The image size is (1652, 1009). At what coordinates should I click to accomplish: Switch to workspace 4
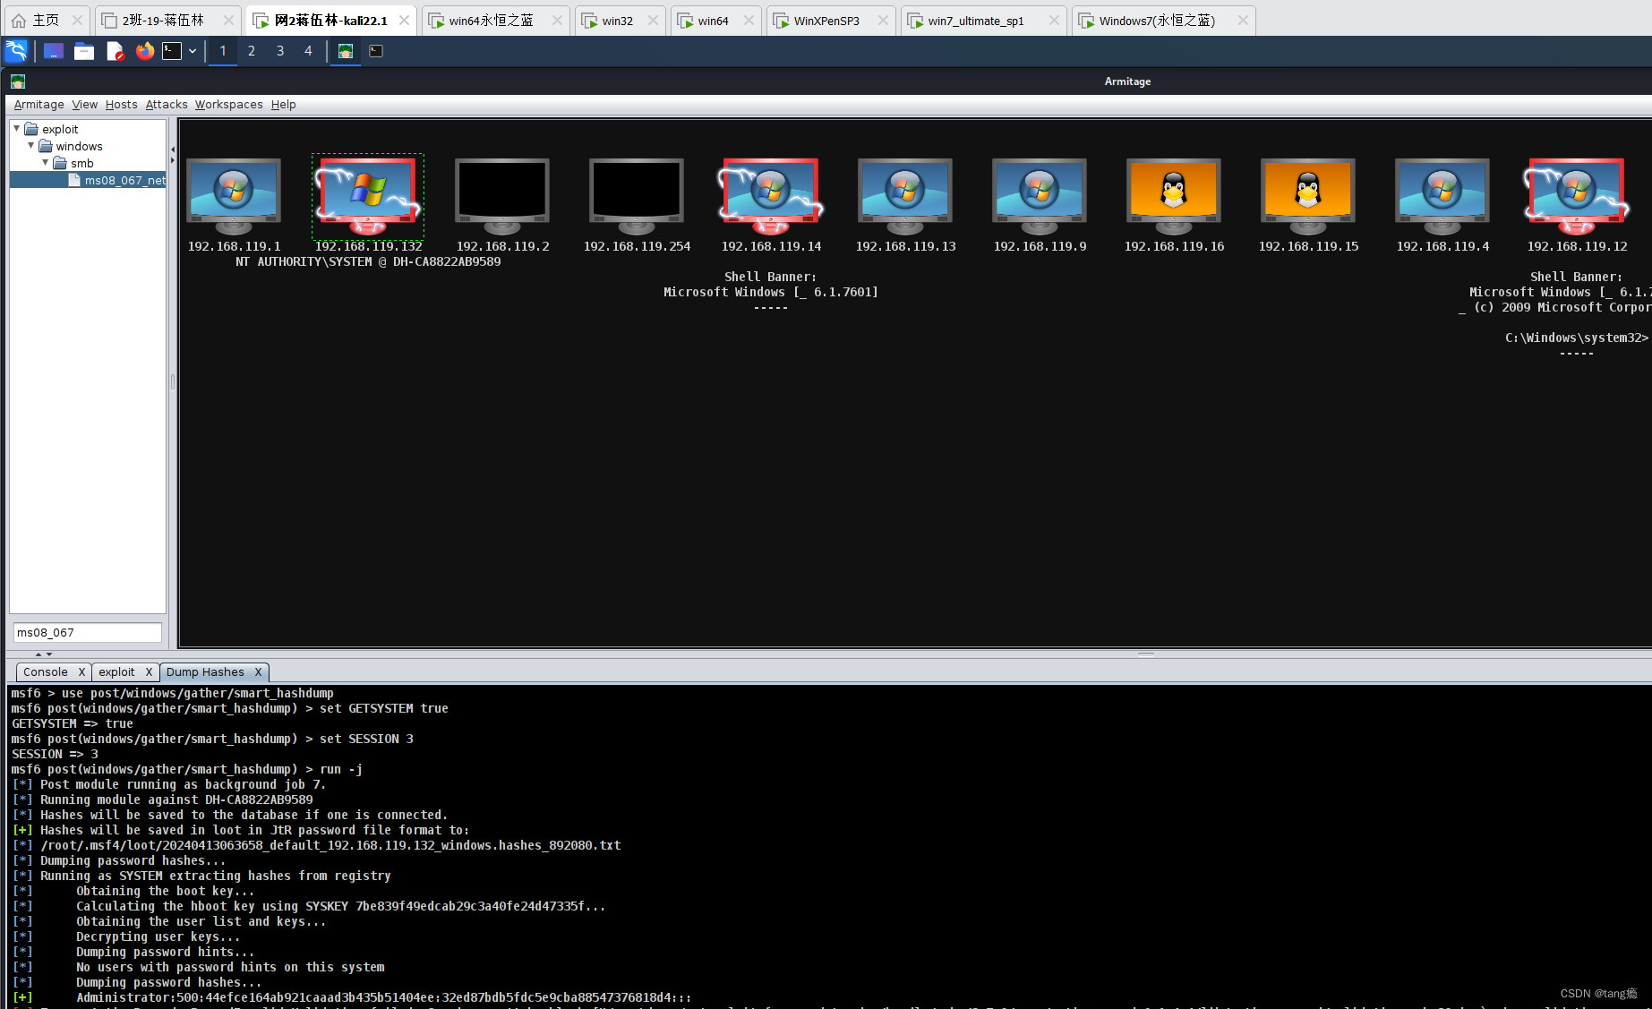pos(309,51)
